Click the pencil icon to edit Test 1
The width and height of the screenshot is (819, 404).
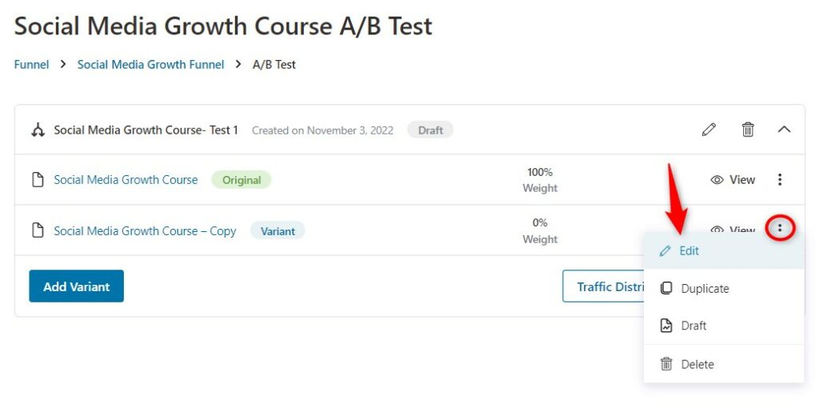(709, 130)
